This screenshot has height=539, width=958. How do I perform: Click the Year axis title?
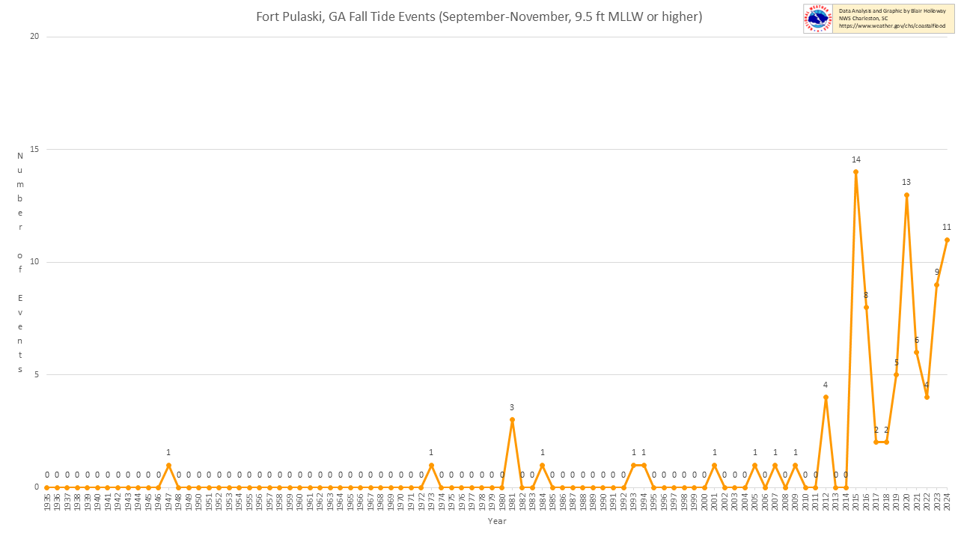497,521
